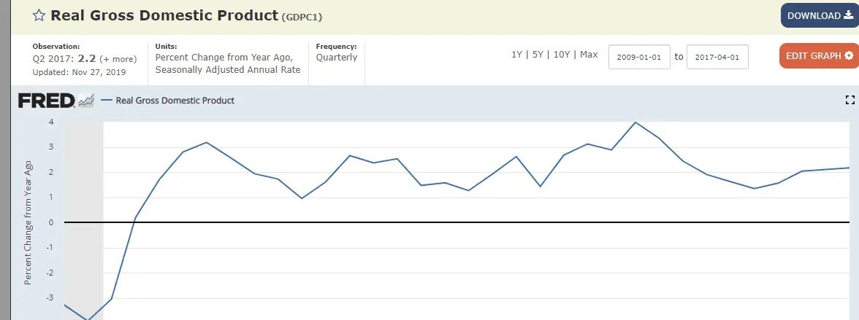Expand the (+ more) observations link
Image resolution: width=859 pixels, height=320 pixels.
click(117, 59)
